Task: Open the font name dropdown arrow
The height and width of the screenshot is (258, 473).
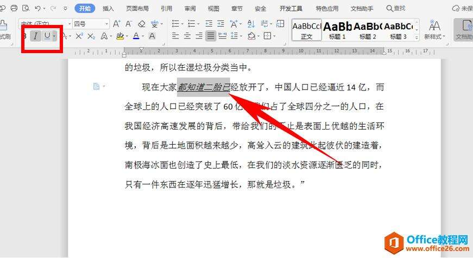Action: 70,23
